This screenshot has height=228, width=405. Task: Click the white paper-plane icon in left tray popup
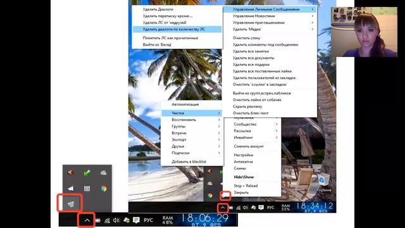[x=70, y=189]
